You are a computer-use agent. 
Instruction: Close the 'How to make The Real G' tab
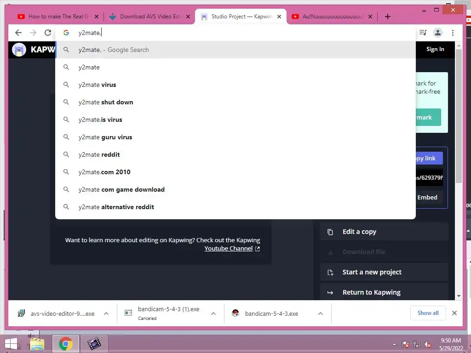pyautogui.click(x=97, y=17)
